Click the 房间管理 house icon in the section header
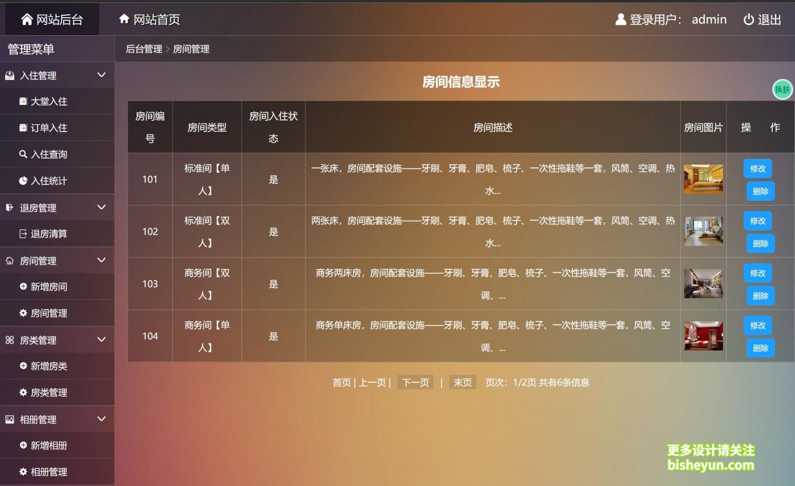Image resolution: width=795 pixels, height=486 pixels. click(x=10, y=261)
